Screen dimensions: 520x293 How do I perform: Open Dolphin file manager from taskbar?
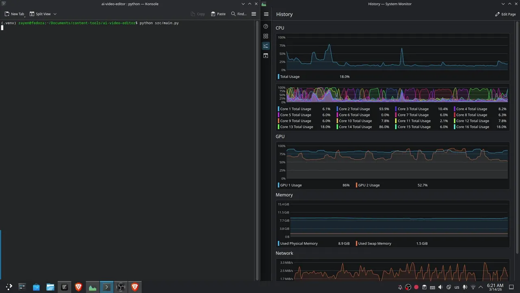pyautogui.click(x=50, y=287)
